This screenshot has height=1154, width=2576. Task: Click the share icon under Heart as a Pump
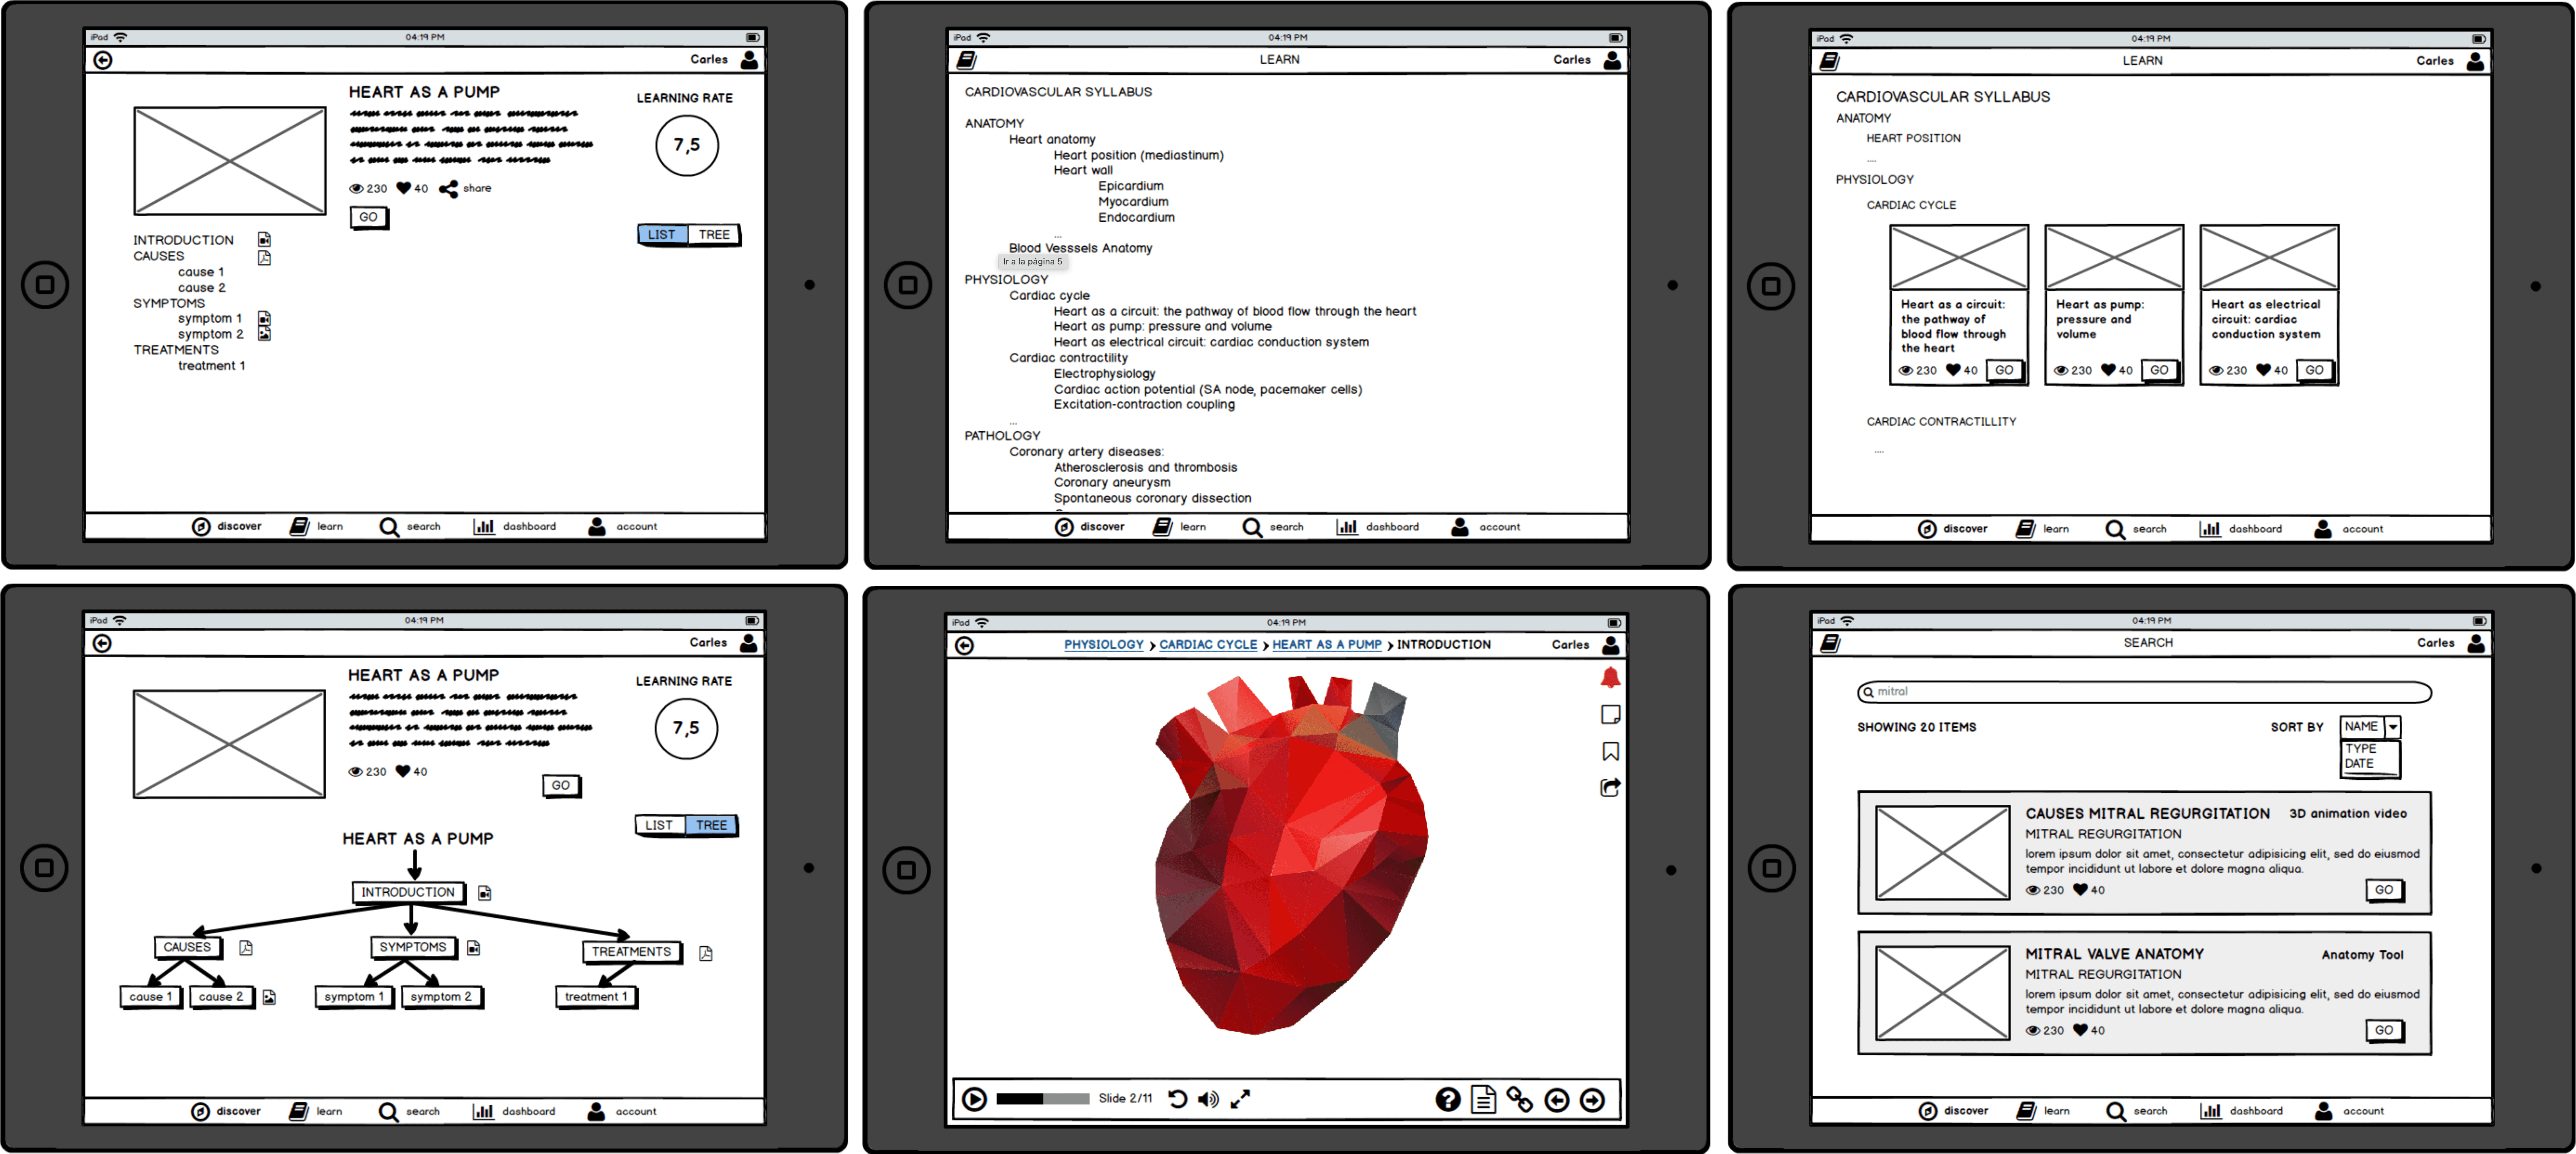coord(449,188)
